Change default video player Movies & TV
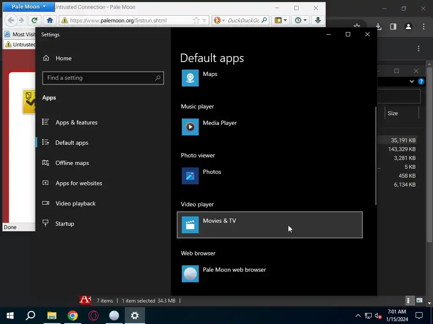This screenshot has width=433, height=324. pyautogui.click(x=269, y=225)
